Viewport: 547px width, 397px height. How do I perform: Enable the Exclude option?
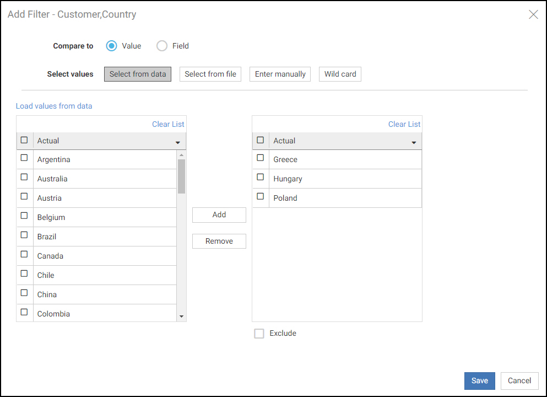[x=259, y=333]
